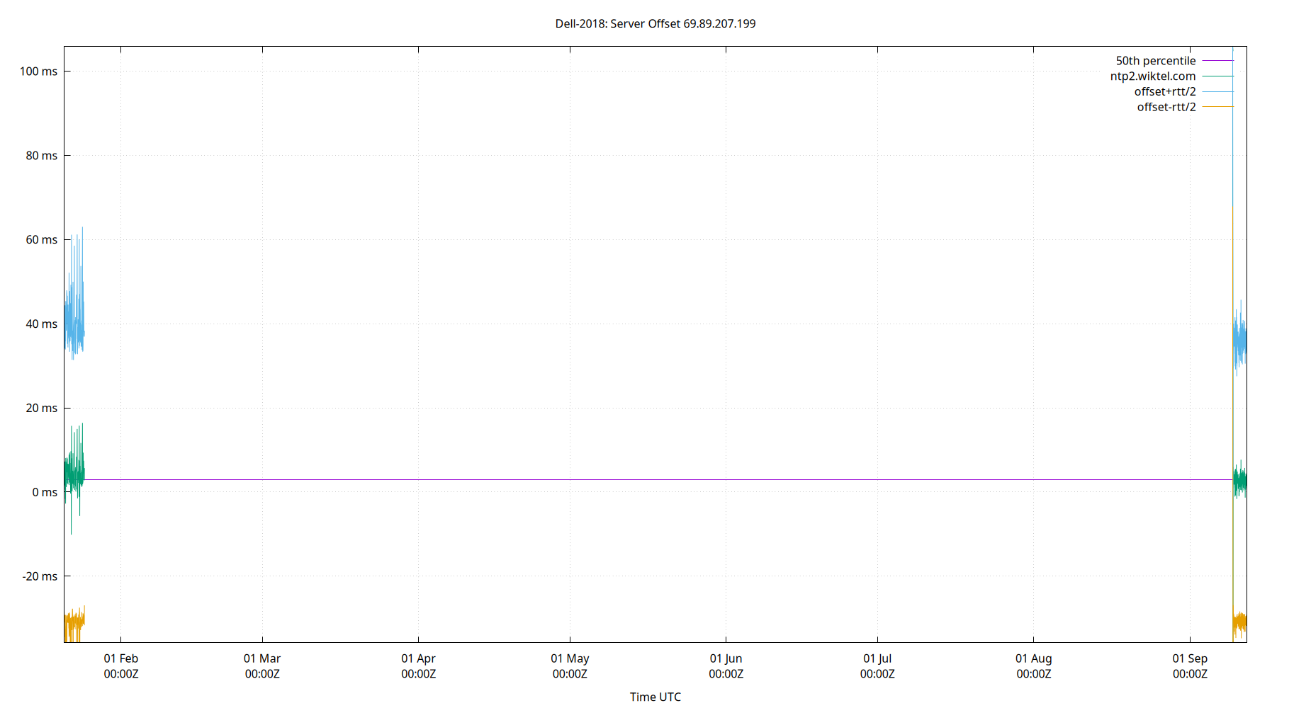Click the "Time UTC" axis label
This screenshot has width=1311, height=708.
pyautogui.click(x=655, y=697)
